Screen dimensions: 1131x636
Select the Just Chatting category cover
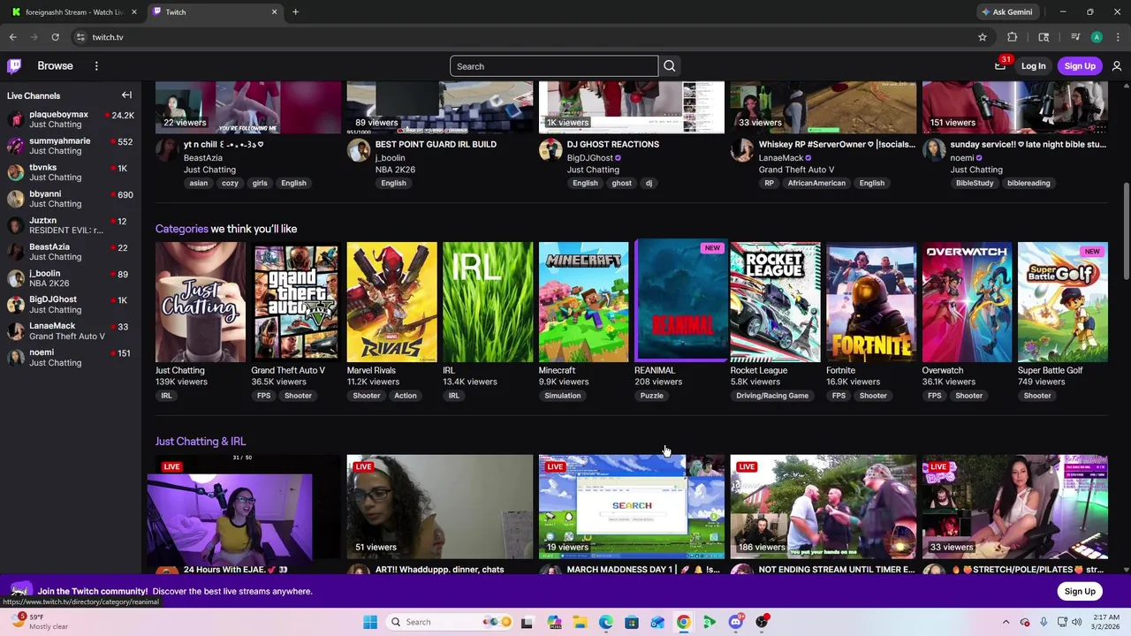point(201,302)
